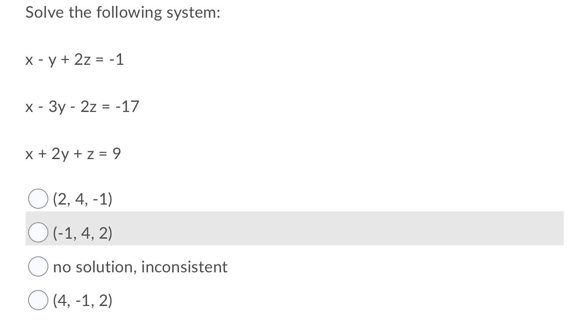Click the no solution, inconsistent label
This screenshot has width=570, height=322.
click(140, 266)
